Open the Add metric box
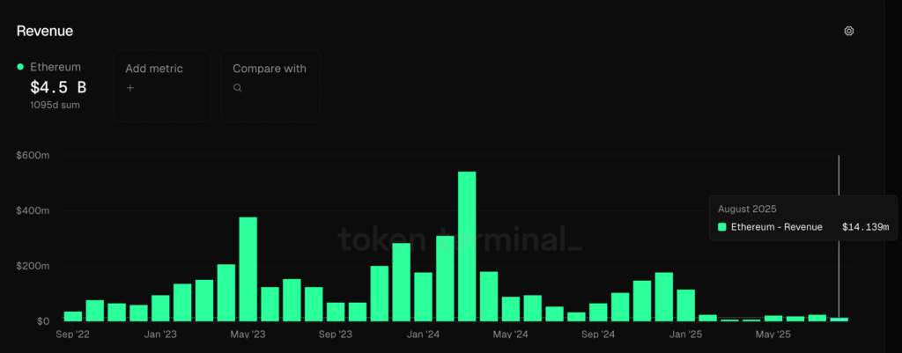 (162, 85)
